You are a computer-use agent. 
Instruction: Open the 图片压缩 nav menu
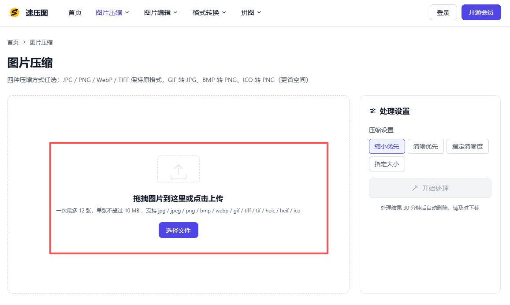(112, 12)
